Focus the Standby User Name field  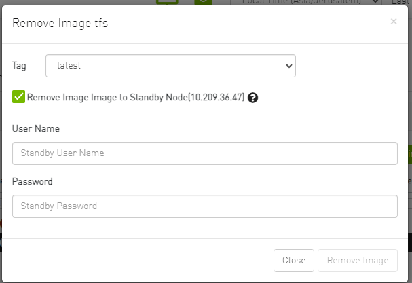click(x=204, y=153)
